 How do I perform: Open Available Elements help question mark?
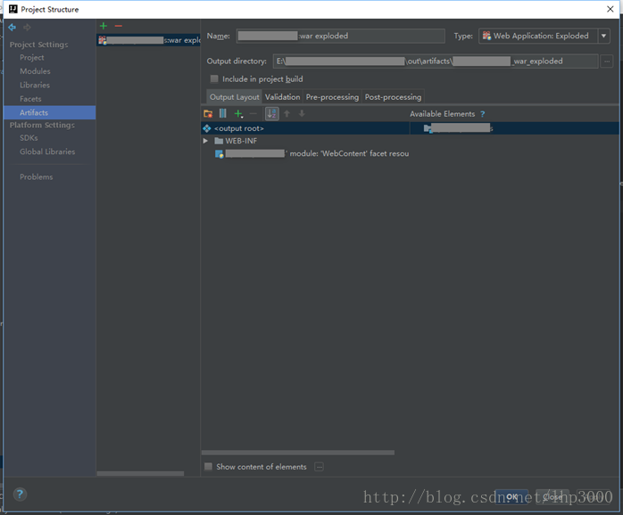(482, 114)
